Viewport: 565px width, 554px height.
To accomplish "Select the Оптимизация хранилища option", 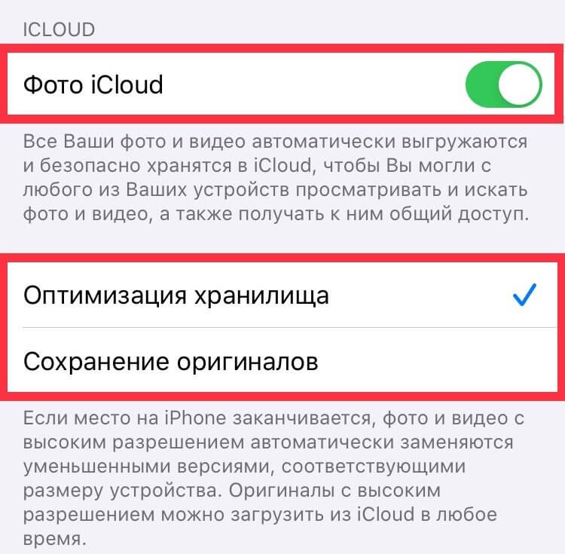I will (x=282, y=295).
